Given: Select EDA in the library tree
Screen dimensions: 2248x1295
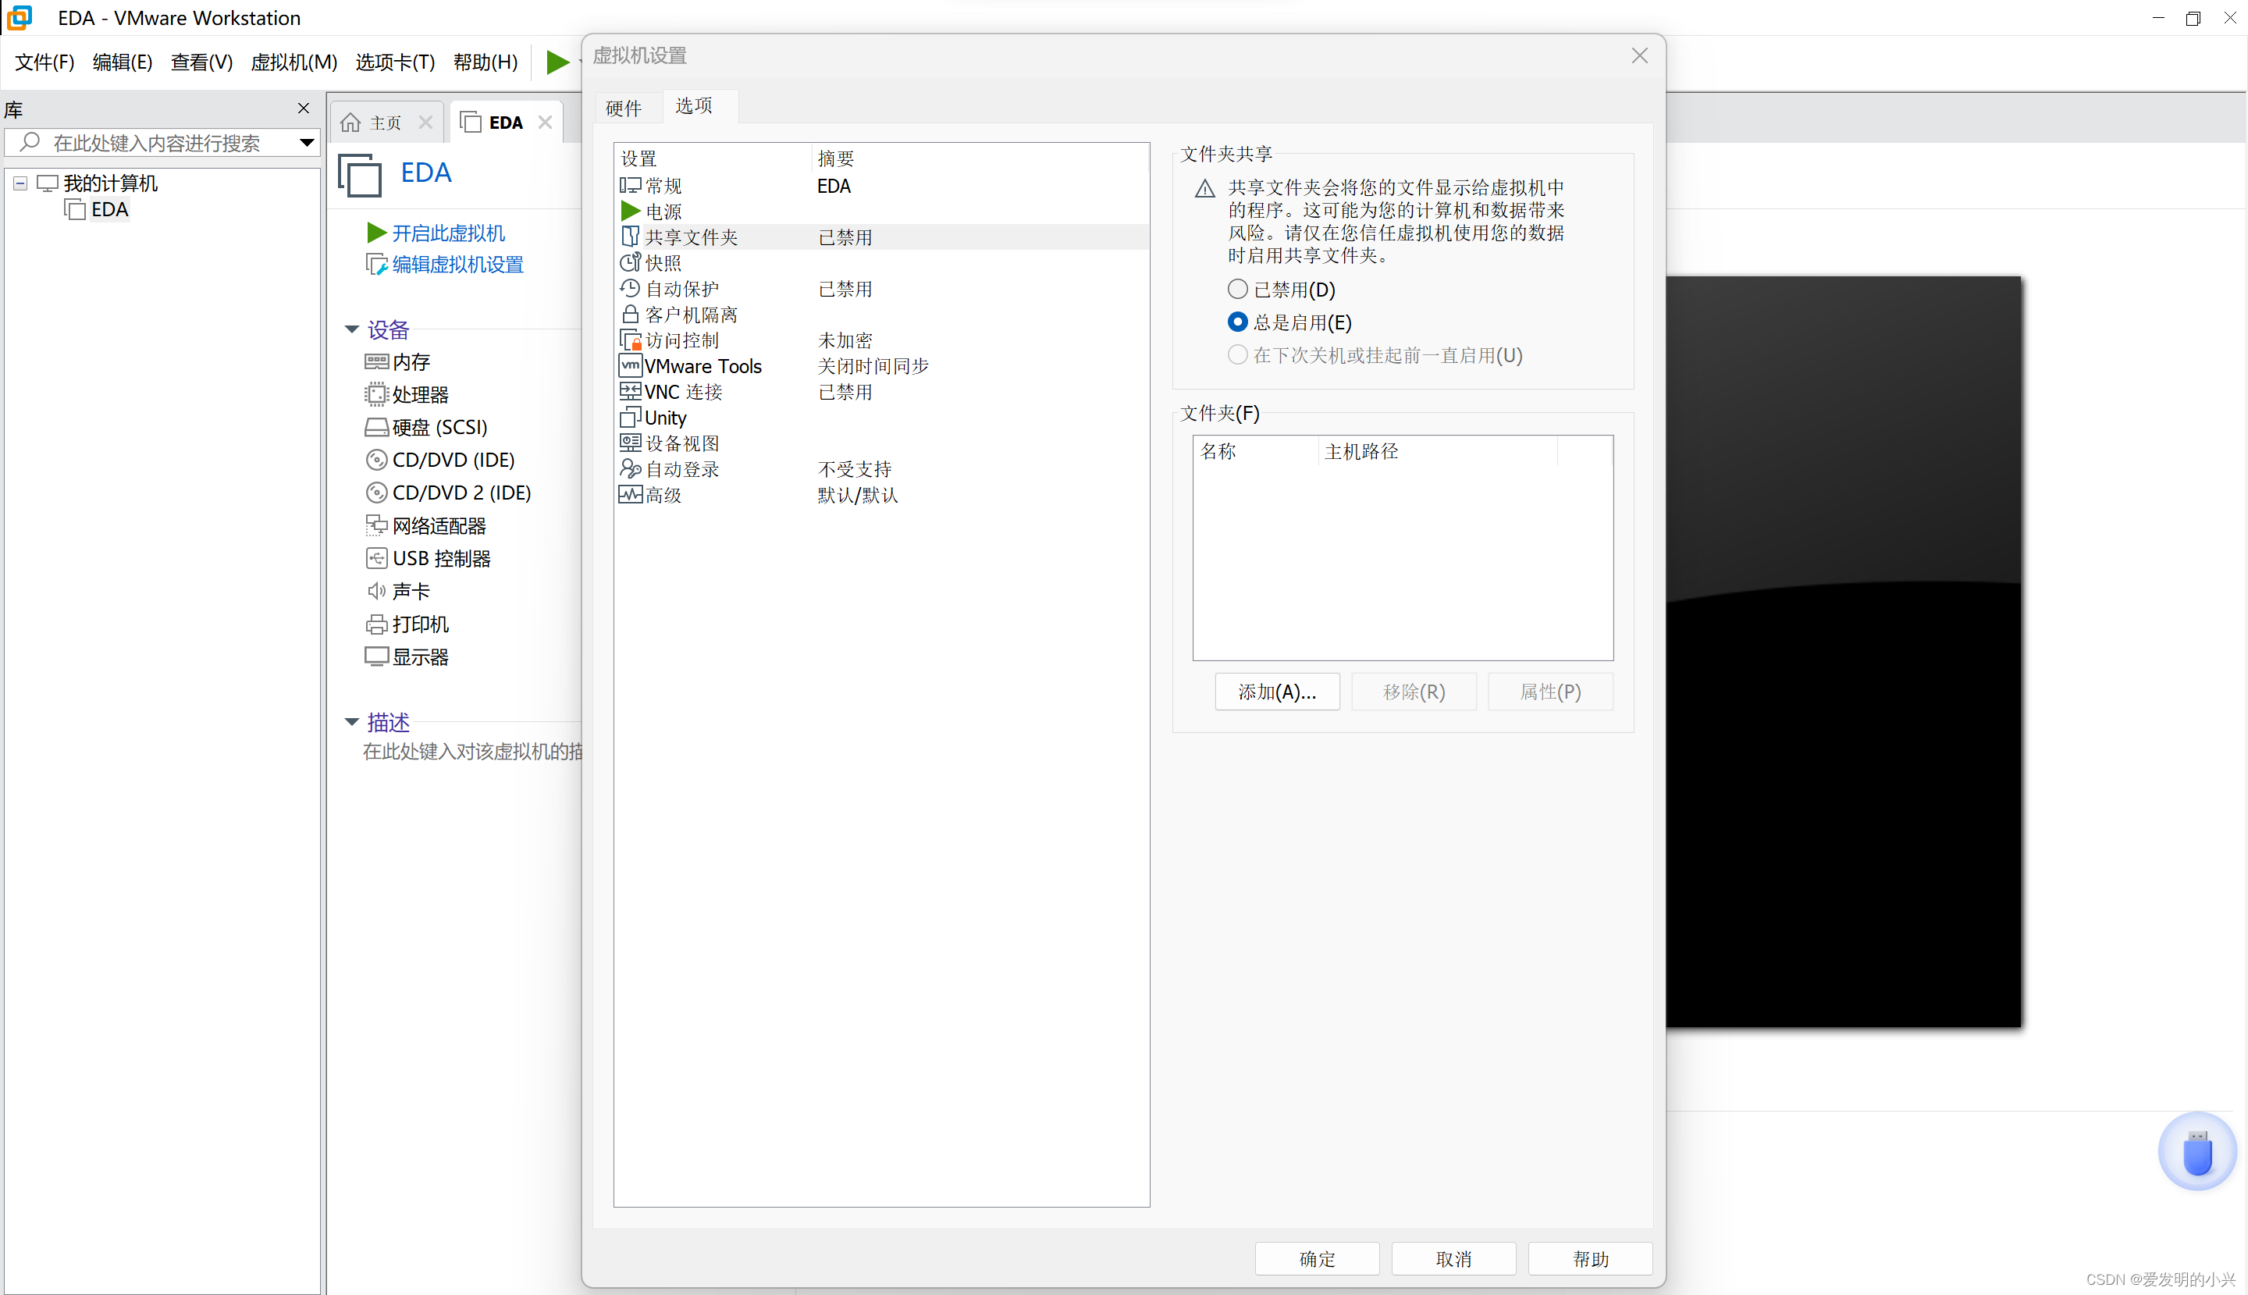Looking at the screenshot, I should coord(109,209).
